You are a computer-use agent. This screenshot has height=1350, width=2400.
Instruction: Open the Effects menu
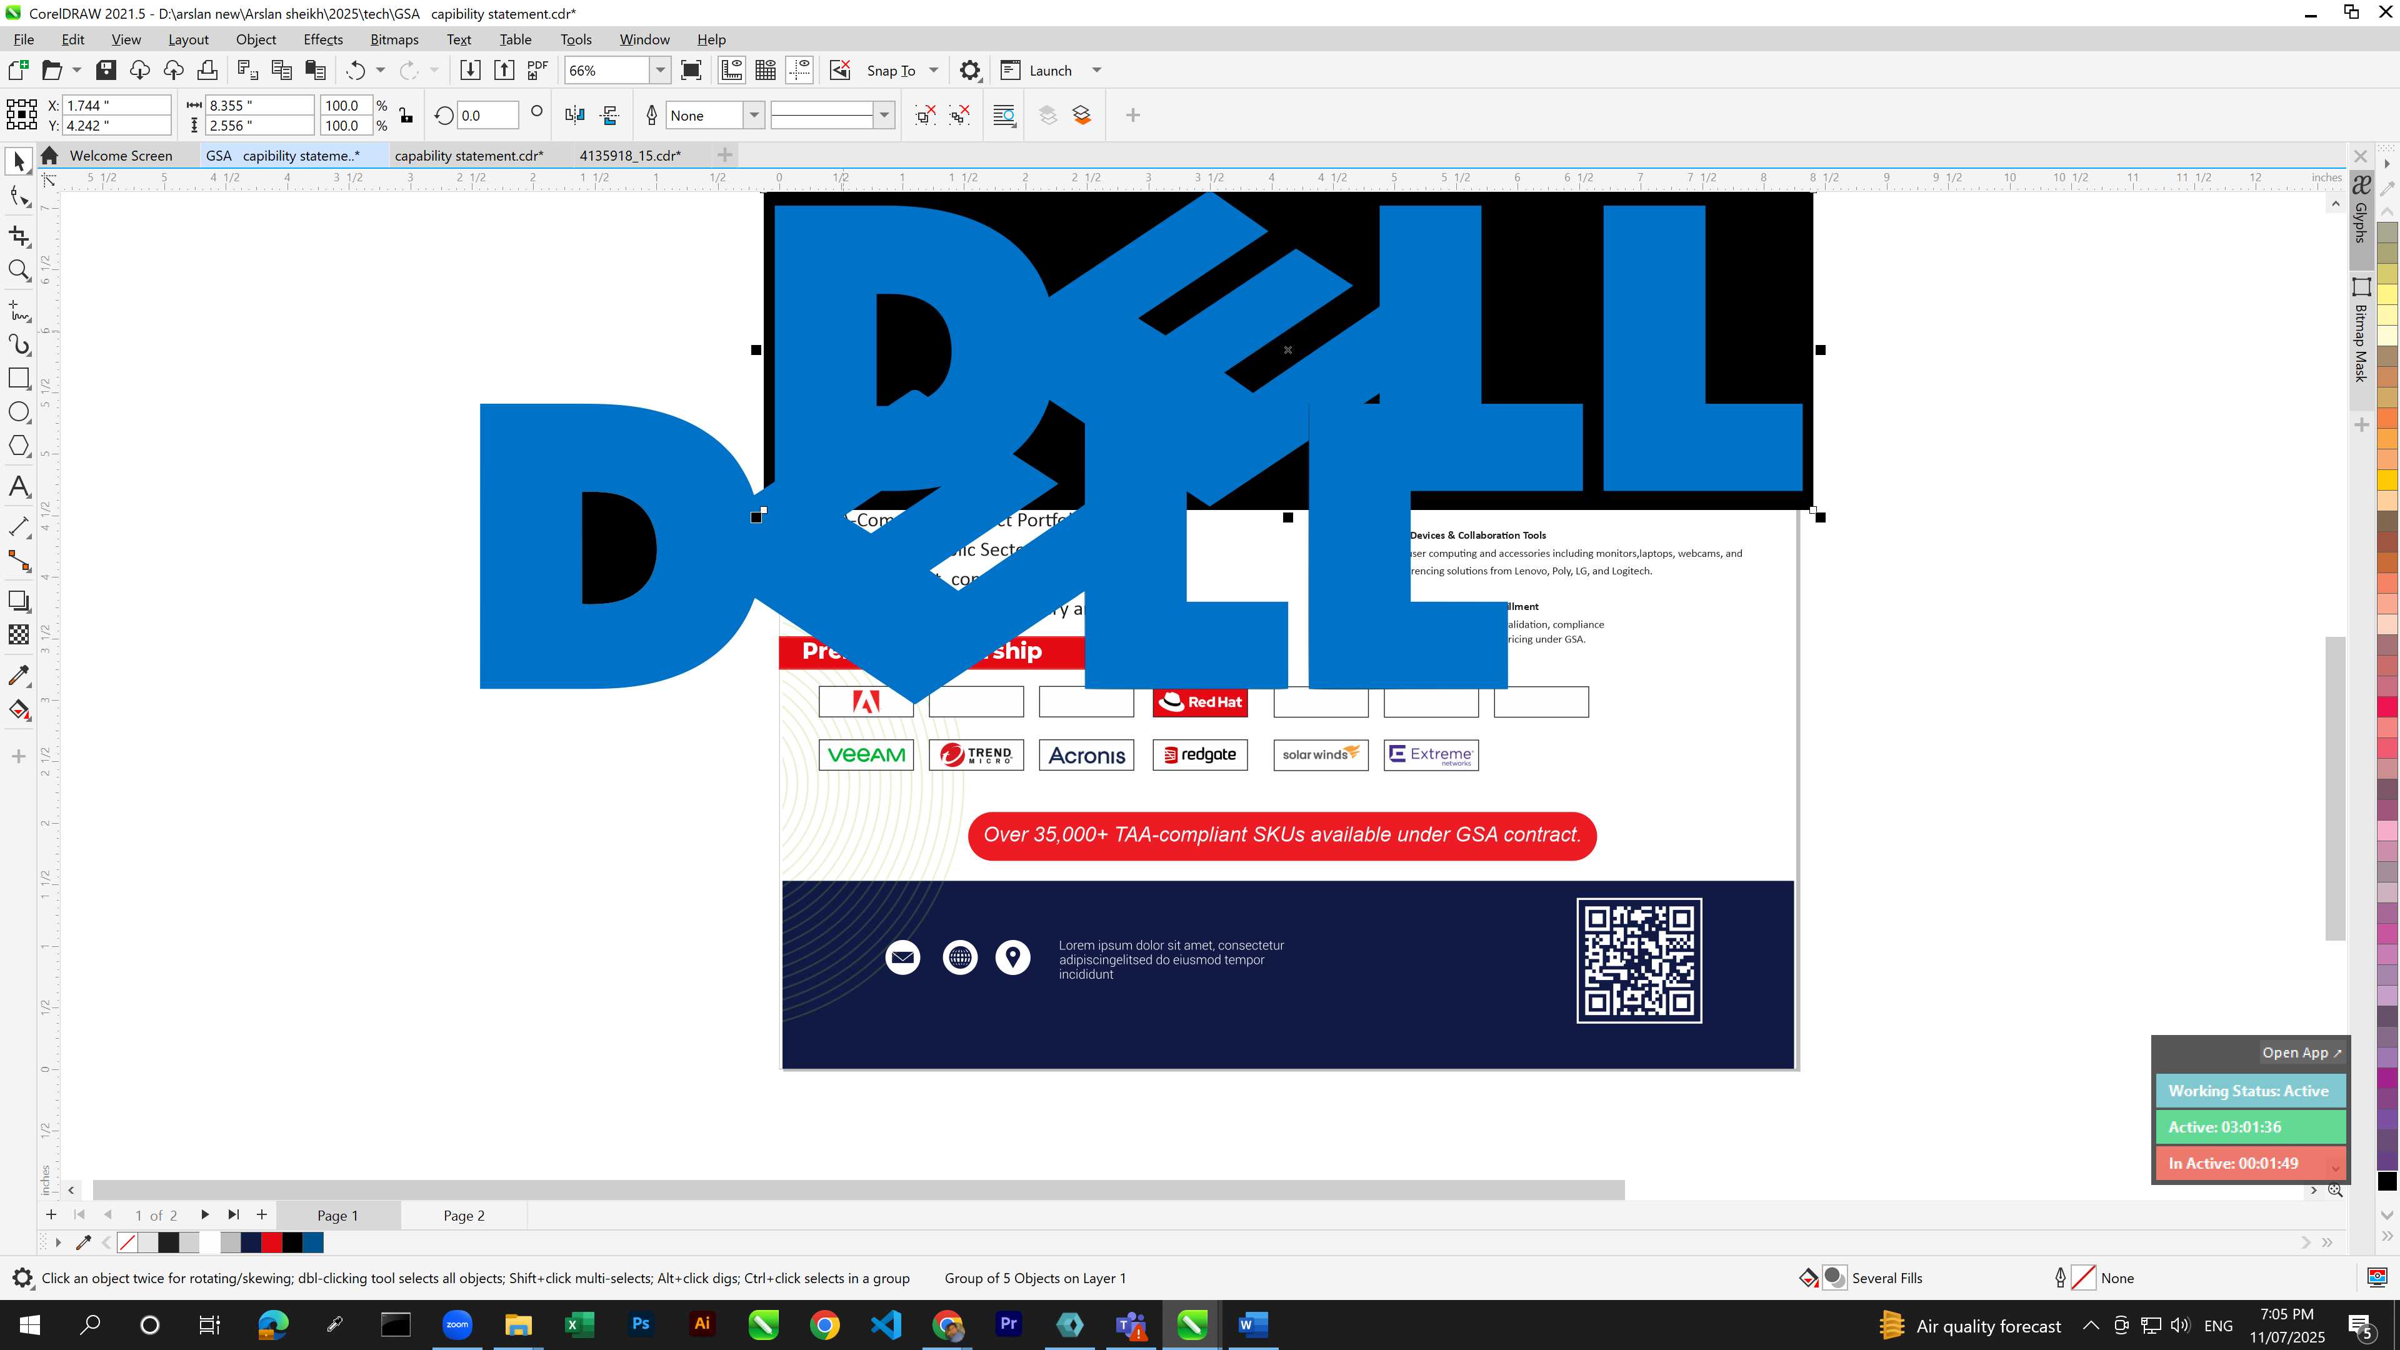[x=322, y=39]
